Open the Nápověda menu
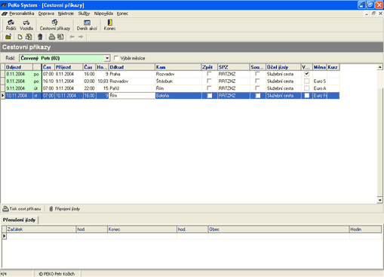 [103, 14]
